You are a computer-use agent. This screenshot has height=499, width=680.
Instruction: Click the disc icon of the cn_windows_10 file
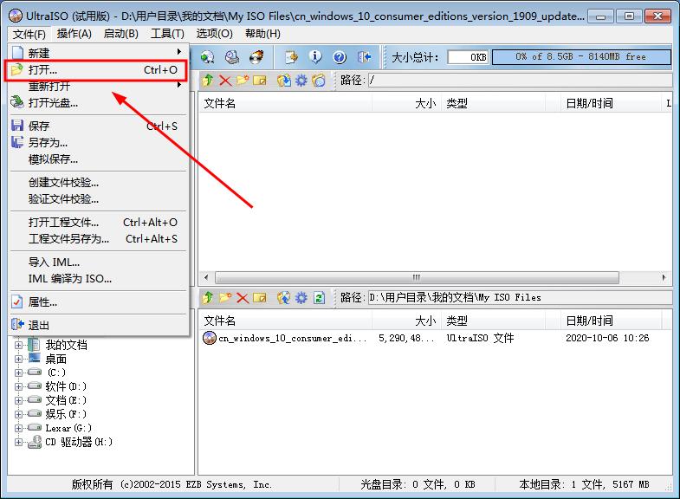tap(210, 338)
